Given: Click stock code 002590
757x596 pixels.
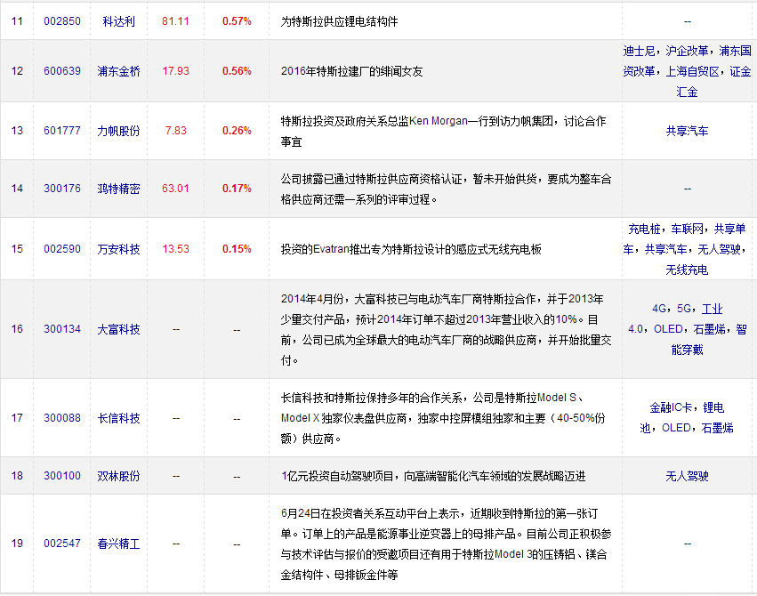Looking at the screenshot, I should coord(61,249).
